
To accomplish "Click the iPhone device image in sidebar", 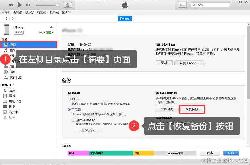I will point(6,30).
